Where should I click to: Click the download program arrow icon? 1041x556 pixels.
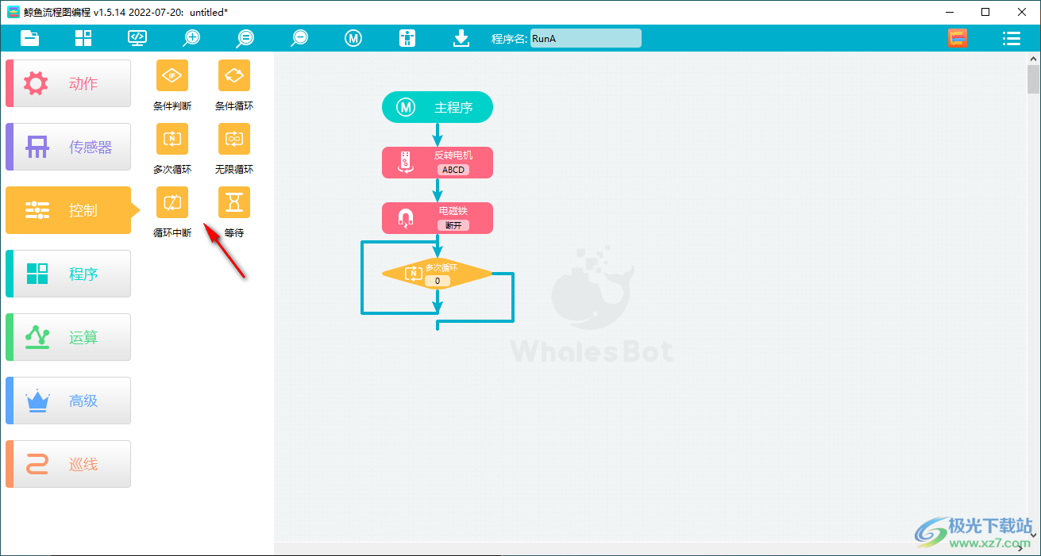[461, 38]
